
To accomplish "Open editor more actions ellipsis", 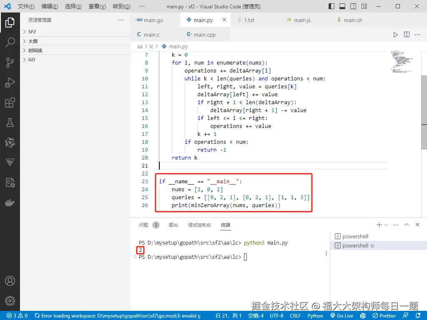I will click(417, 35).
